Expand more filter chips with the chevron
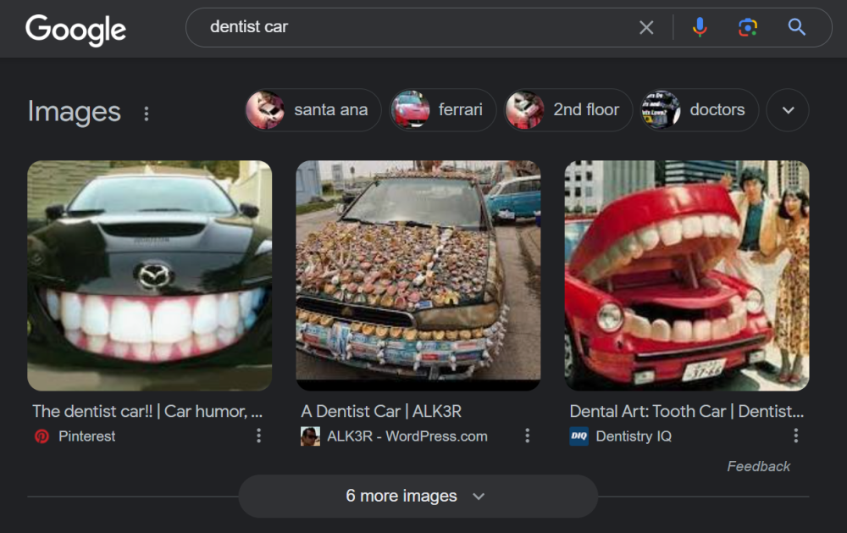847x533 pixels. click(x=788, y=110)
